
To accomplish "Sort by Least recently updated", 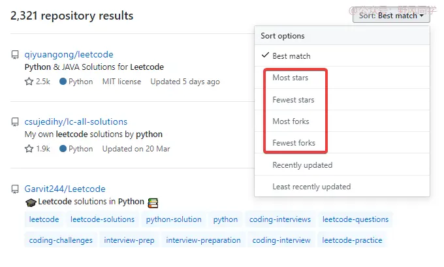I will (311, 187).
